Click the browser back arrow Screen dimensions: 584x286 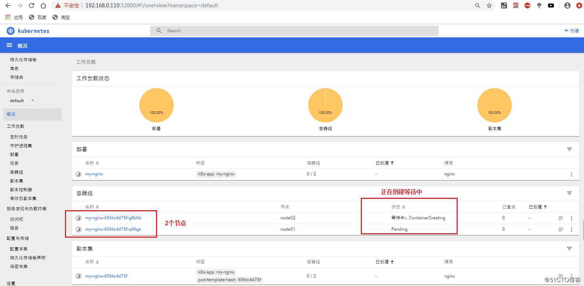click(8, 5)
